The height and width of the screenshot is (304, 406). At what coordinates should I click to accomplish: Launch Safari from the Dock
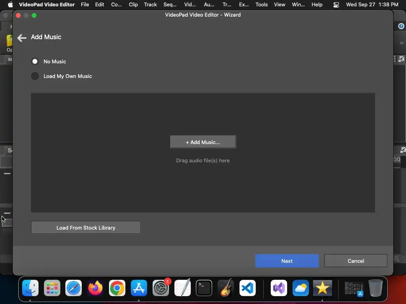(73, 288)
